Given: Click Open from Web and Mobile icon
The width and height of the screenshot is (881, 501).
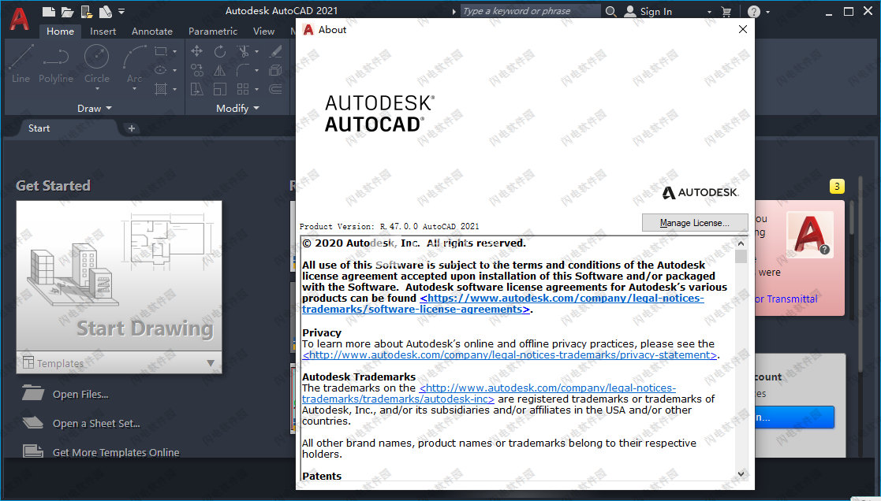Looking at the screenshot, I should 87,12.
